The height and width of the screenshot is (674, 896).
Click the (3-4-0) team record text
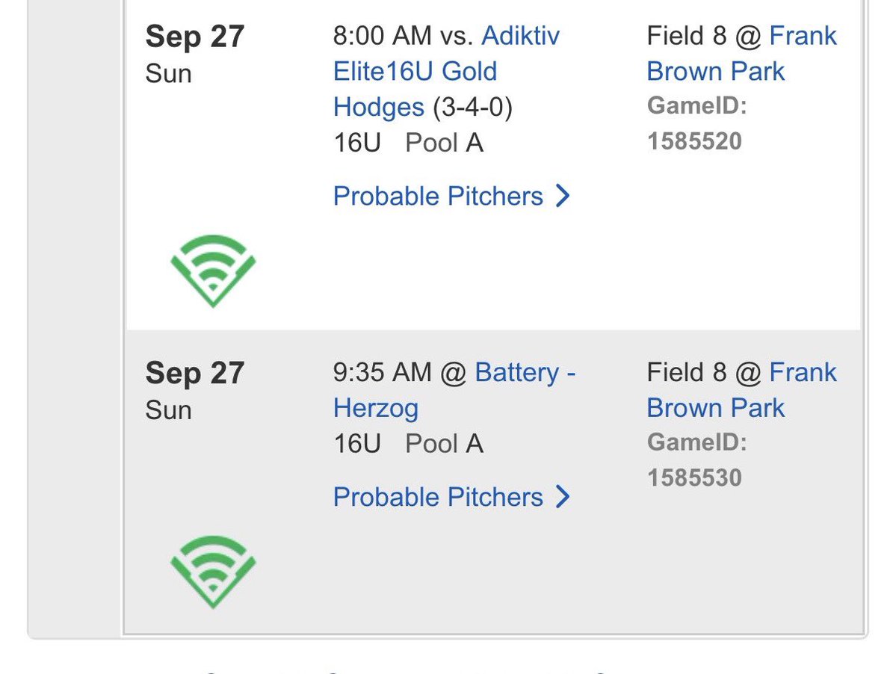point(472,107)
